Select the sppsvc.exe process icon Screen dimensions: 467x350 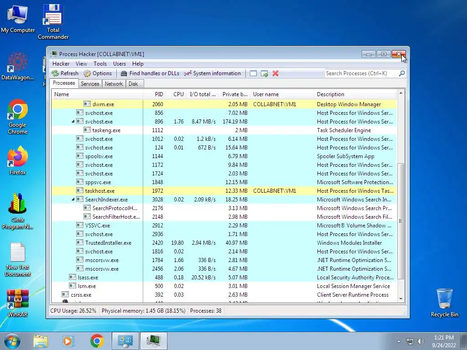pyautogui.click(x=79, y=182)
